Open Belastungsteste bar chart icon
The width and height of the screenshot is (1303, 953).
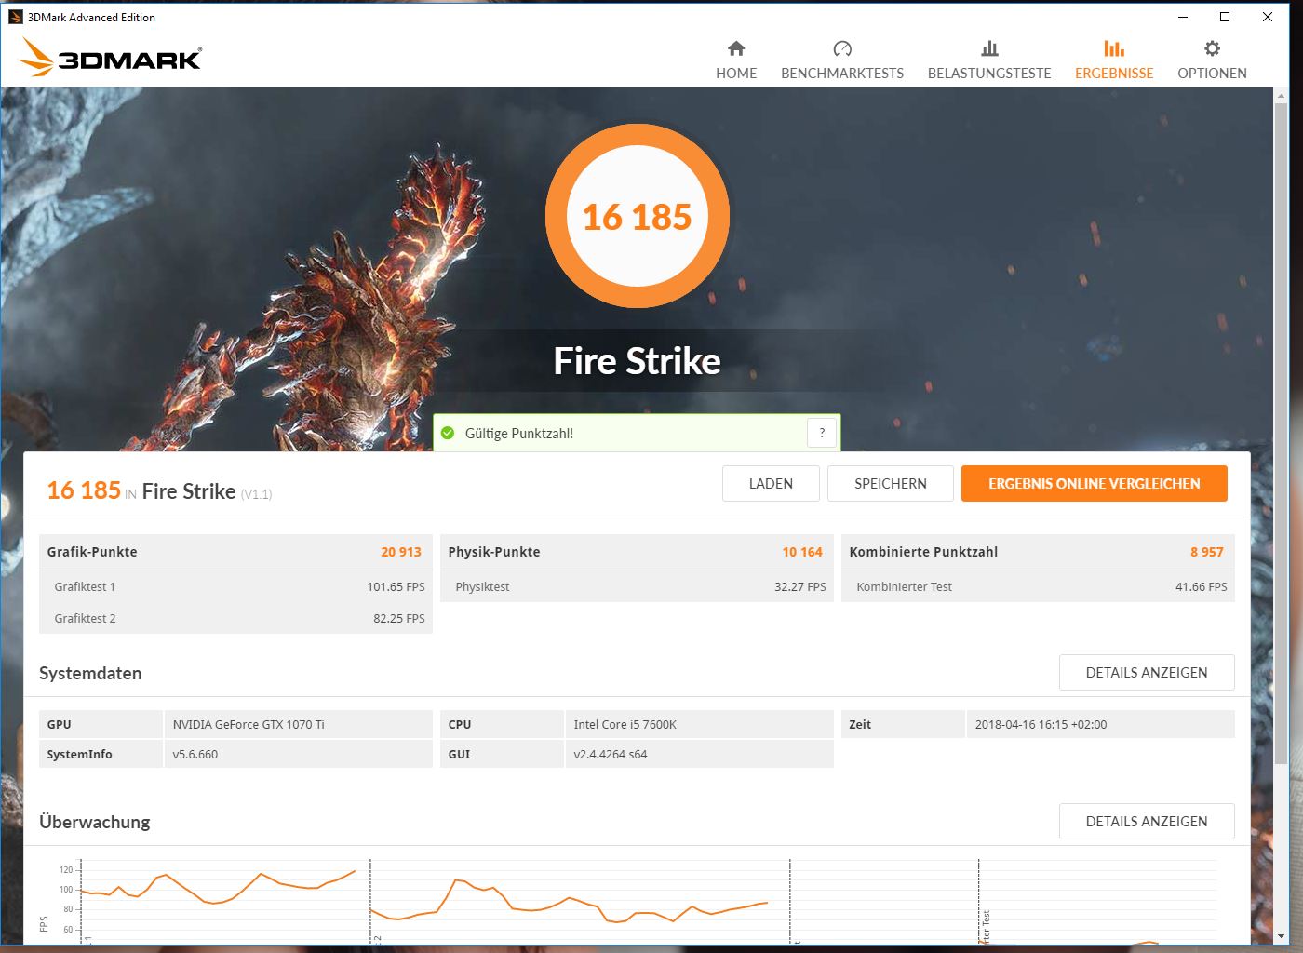click(989, 48)
